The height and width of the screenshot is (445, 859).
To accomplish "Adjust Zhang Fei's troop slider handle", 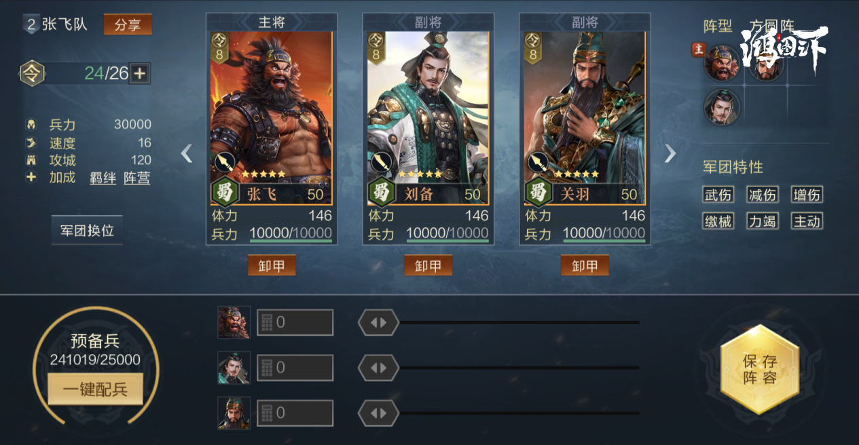I will (378, 322).
